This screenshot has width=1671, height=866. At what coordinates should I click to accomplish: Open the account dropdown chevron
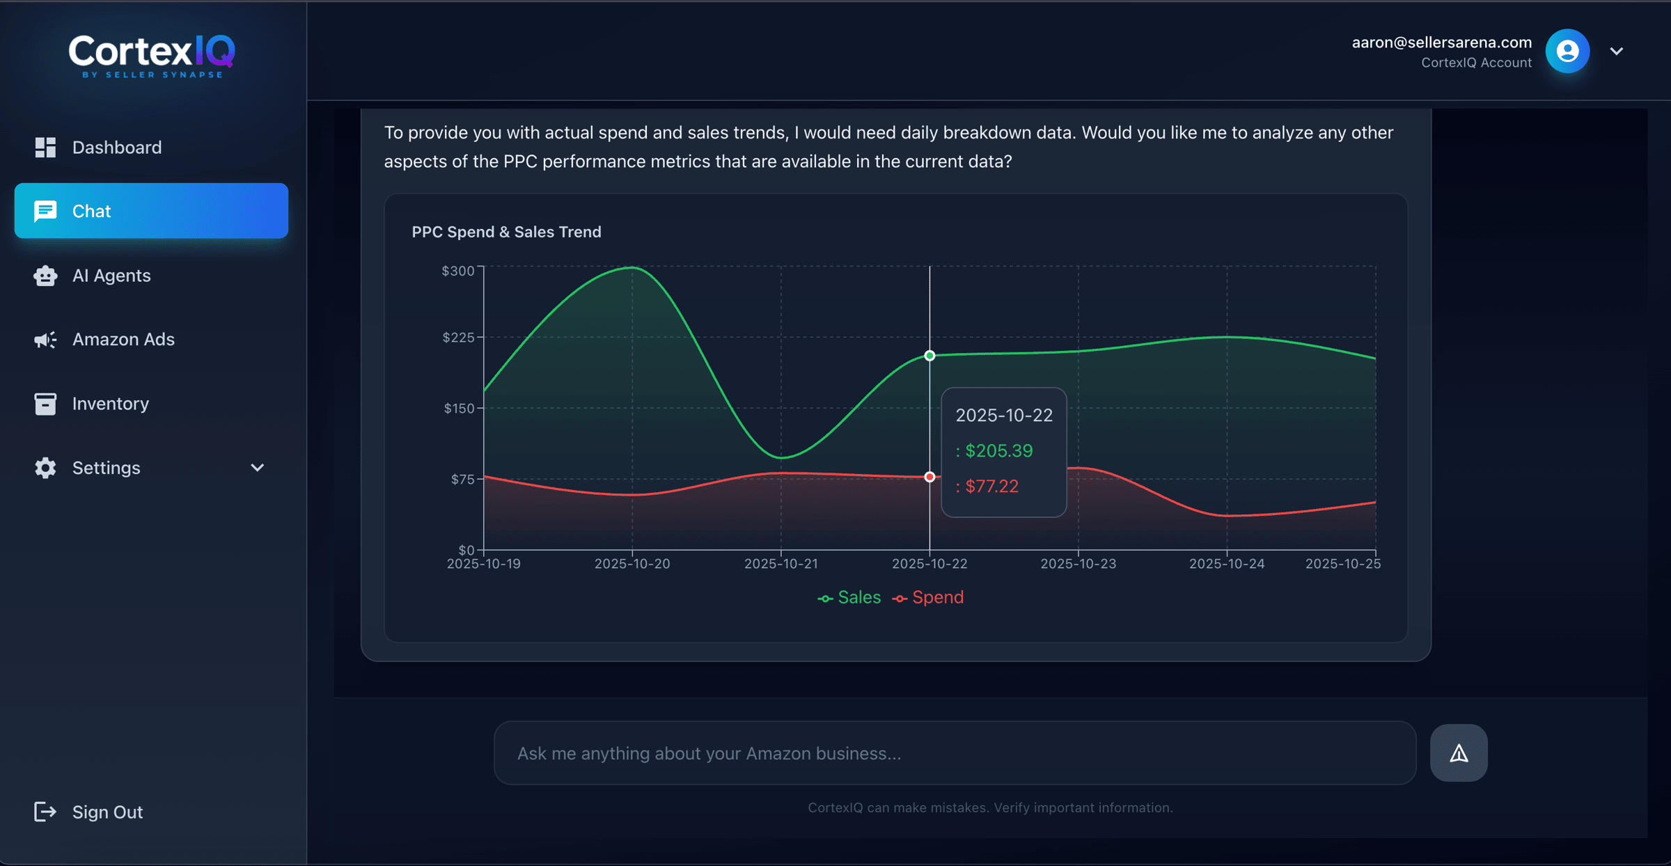coord(1617,52)
